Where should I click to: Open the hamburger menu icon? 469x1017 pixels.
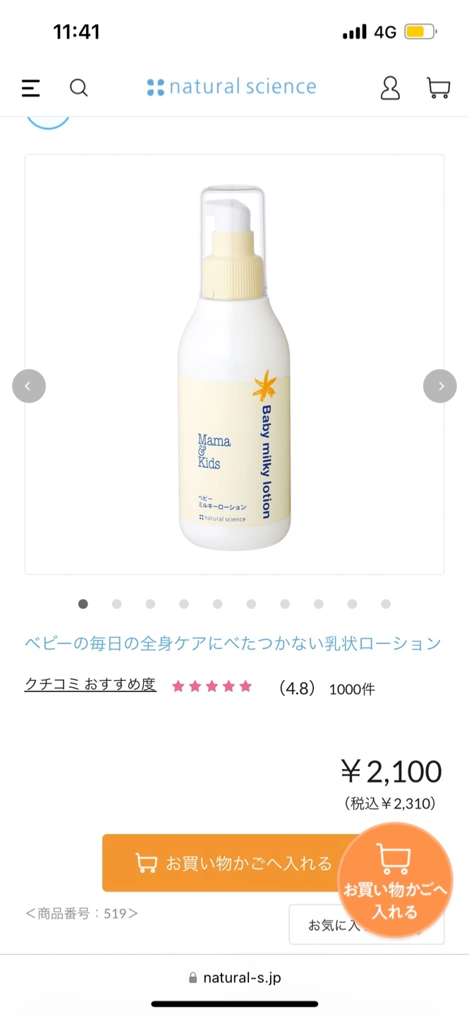point(30,88)
